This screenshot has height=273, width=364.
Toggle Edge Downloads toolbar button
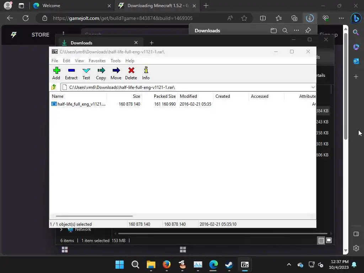point(310,18)
